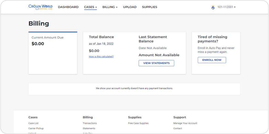
Task: Select the Current Amount Due card
Action: click(x=53, y=53)
